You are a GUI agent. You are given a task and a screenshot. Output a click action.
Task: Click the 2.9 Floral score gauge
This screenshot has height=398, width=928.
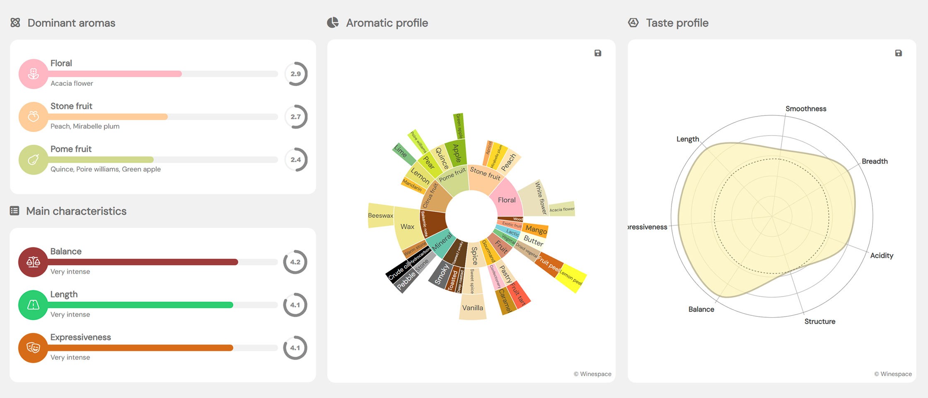[296, 74]
